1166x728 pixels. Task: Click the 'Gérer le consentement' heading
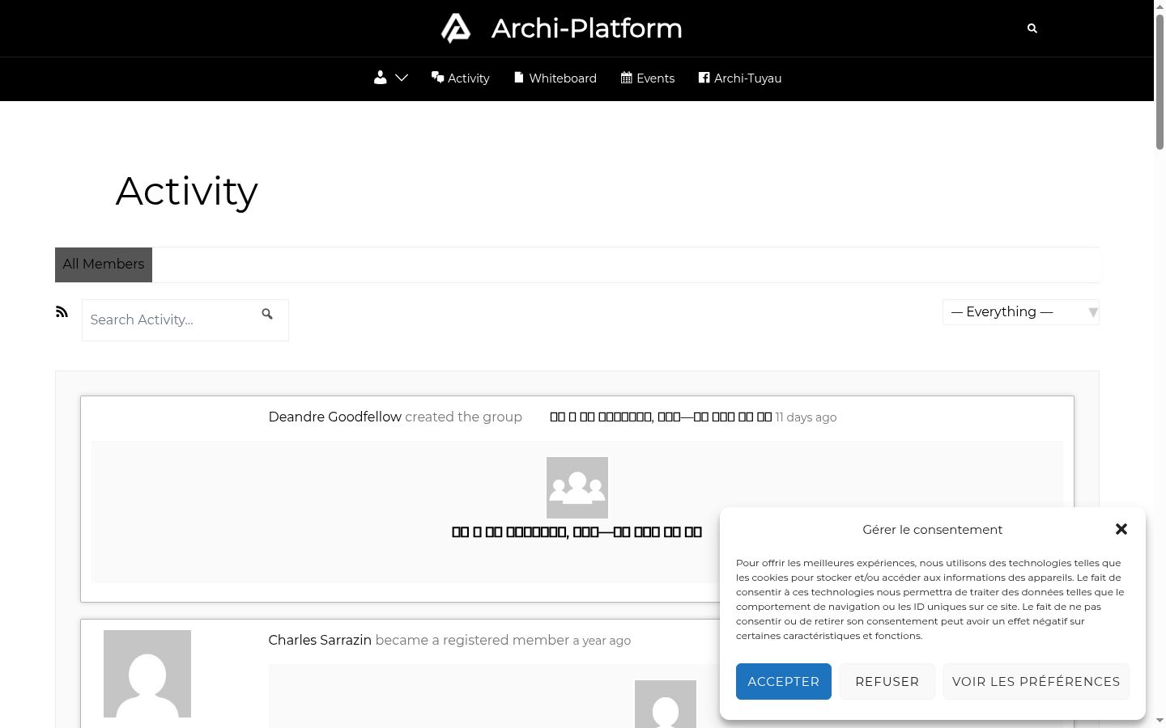click(x=933, y=530)
